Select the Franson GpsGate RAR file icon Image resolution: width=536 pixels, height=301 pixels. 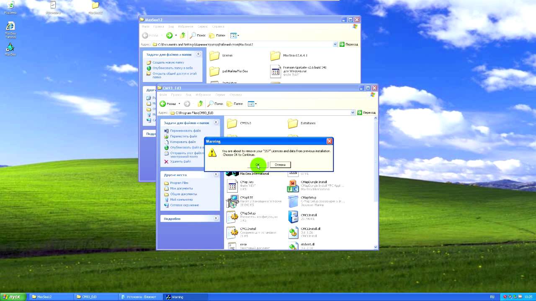(x=275, y=71)
